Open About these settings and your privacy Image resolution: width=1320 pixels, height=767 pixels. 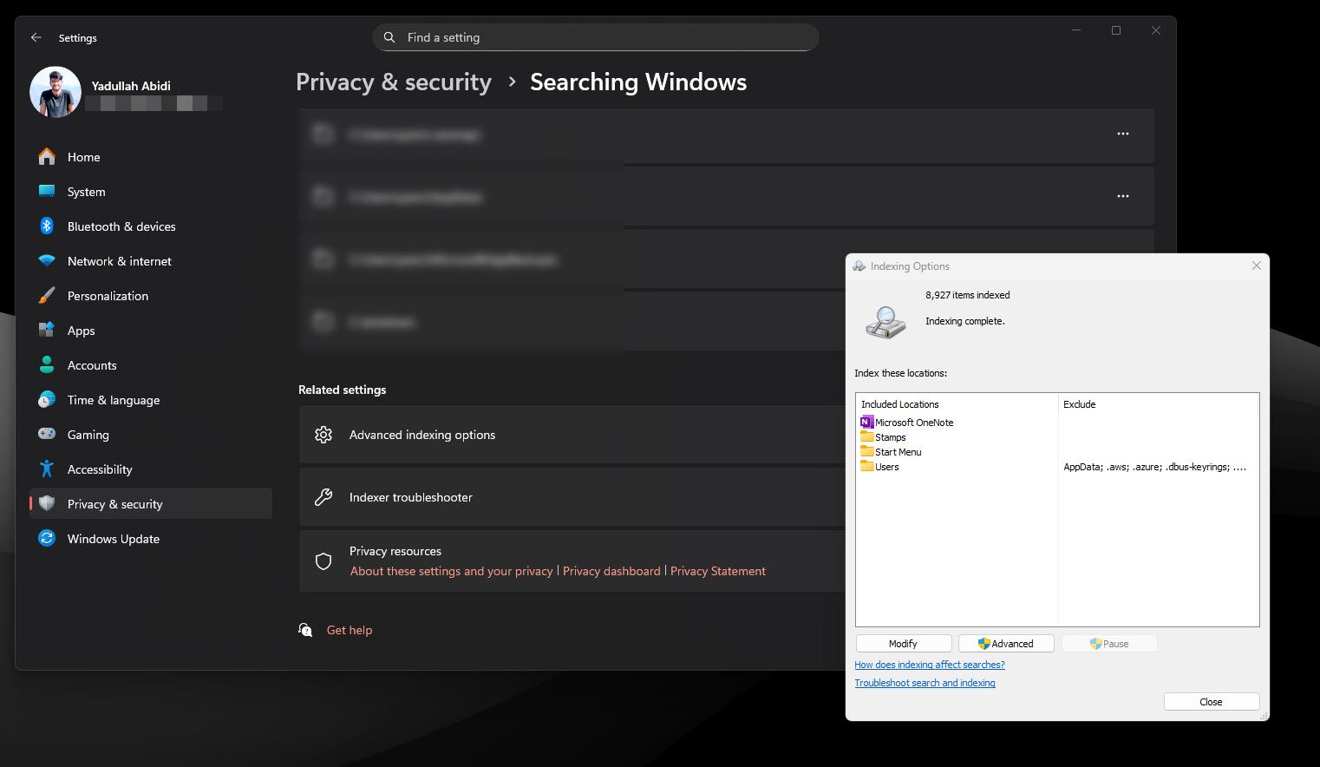click(451, 571)
